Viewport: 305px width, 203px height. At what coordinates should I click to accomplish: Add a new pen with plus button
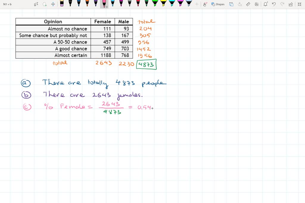pos(197,4)
